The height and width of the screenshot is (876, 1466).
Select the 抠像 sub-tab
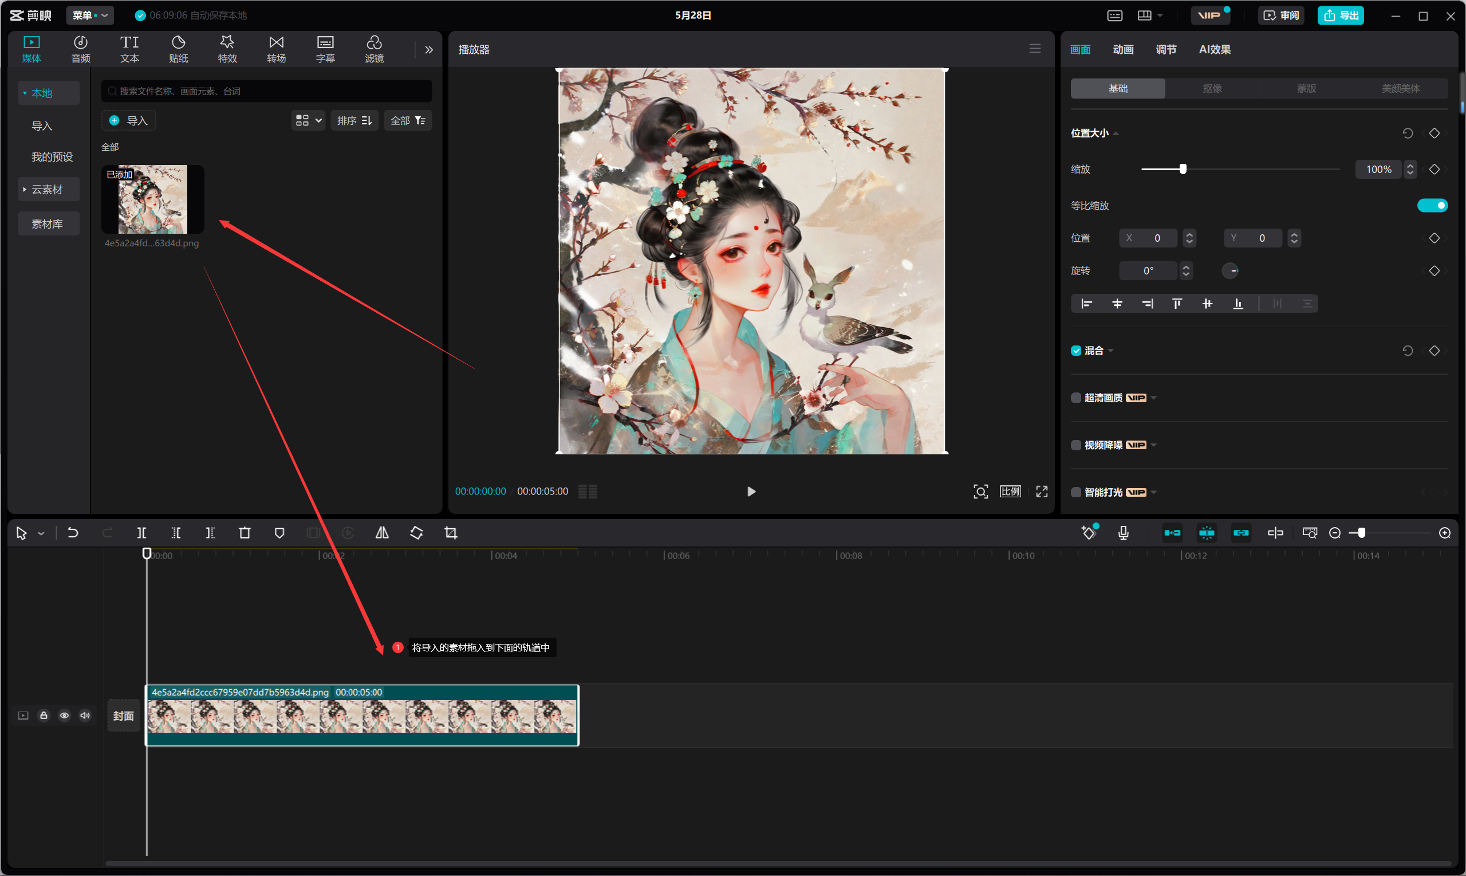(1212, 88)
